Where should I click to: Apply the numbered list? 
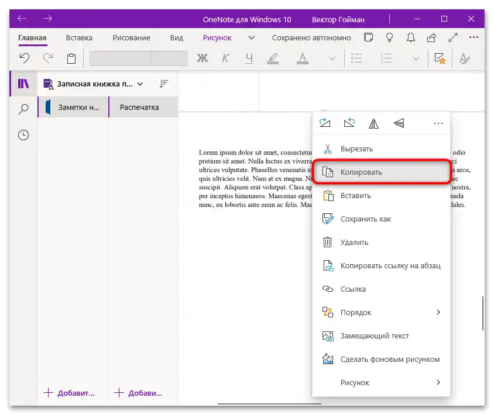tap(386, 58)
